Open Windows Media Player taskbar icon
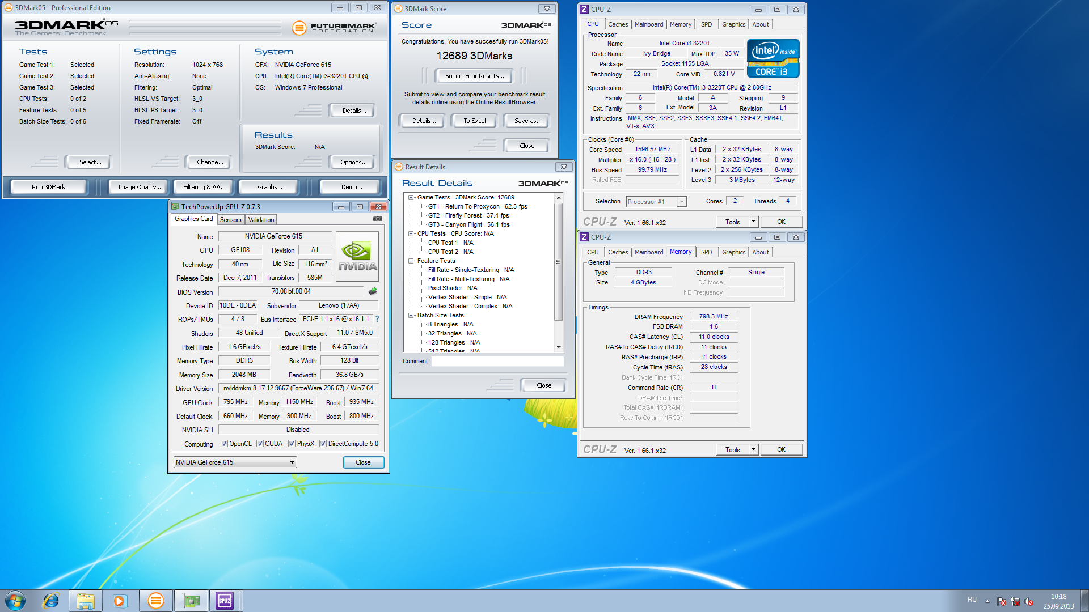Screen dimensions: 1089x612 120,601
